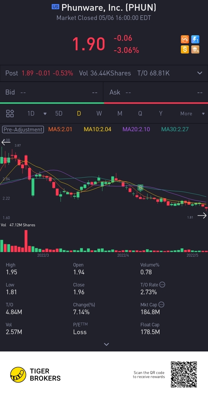Tap the Vol 47.12M Shares chart label
Screen dimensions: 208x398
(x=18, y=225)
